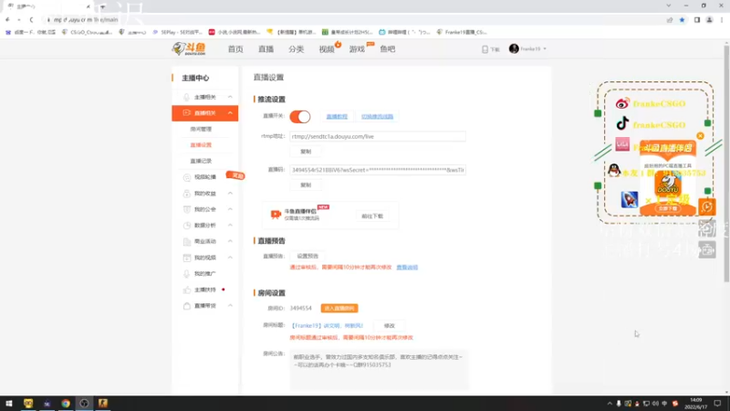
Task: Collapse the 主播相关 section chevron
Action: coord(230,97)
